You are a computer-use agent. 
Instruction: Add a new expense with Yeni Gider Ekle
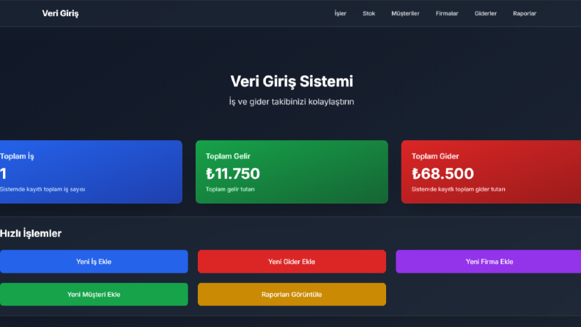click(292, 261)
